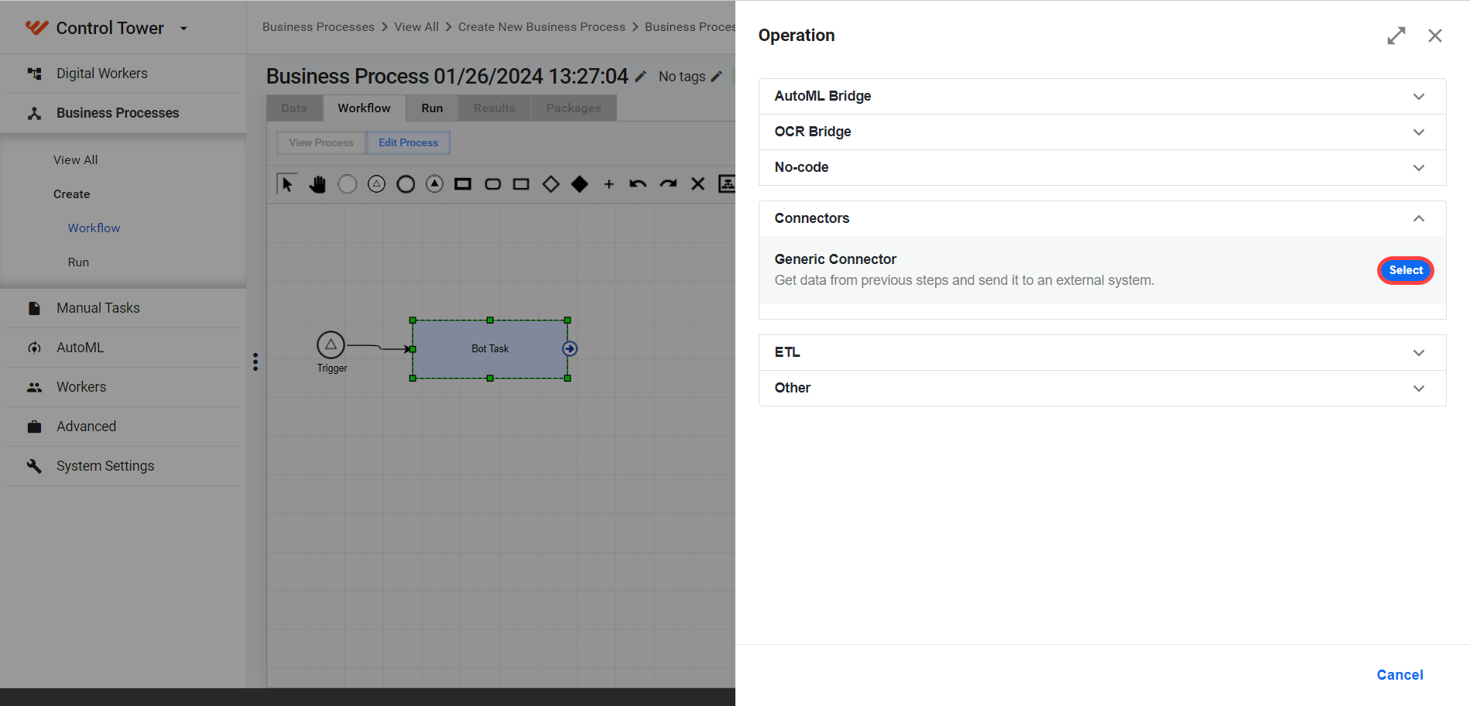Click the undo arrow
The image size is (1470, 706).
(x=638, y=184)
